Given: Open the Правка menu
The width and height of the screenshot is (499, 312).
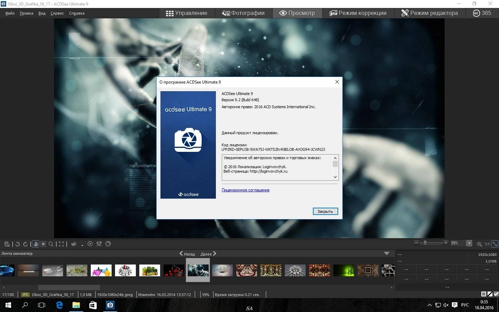Looking at the screenshot, I should coord(26,13).
